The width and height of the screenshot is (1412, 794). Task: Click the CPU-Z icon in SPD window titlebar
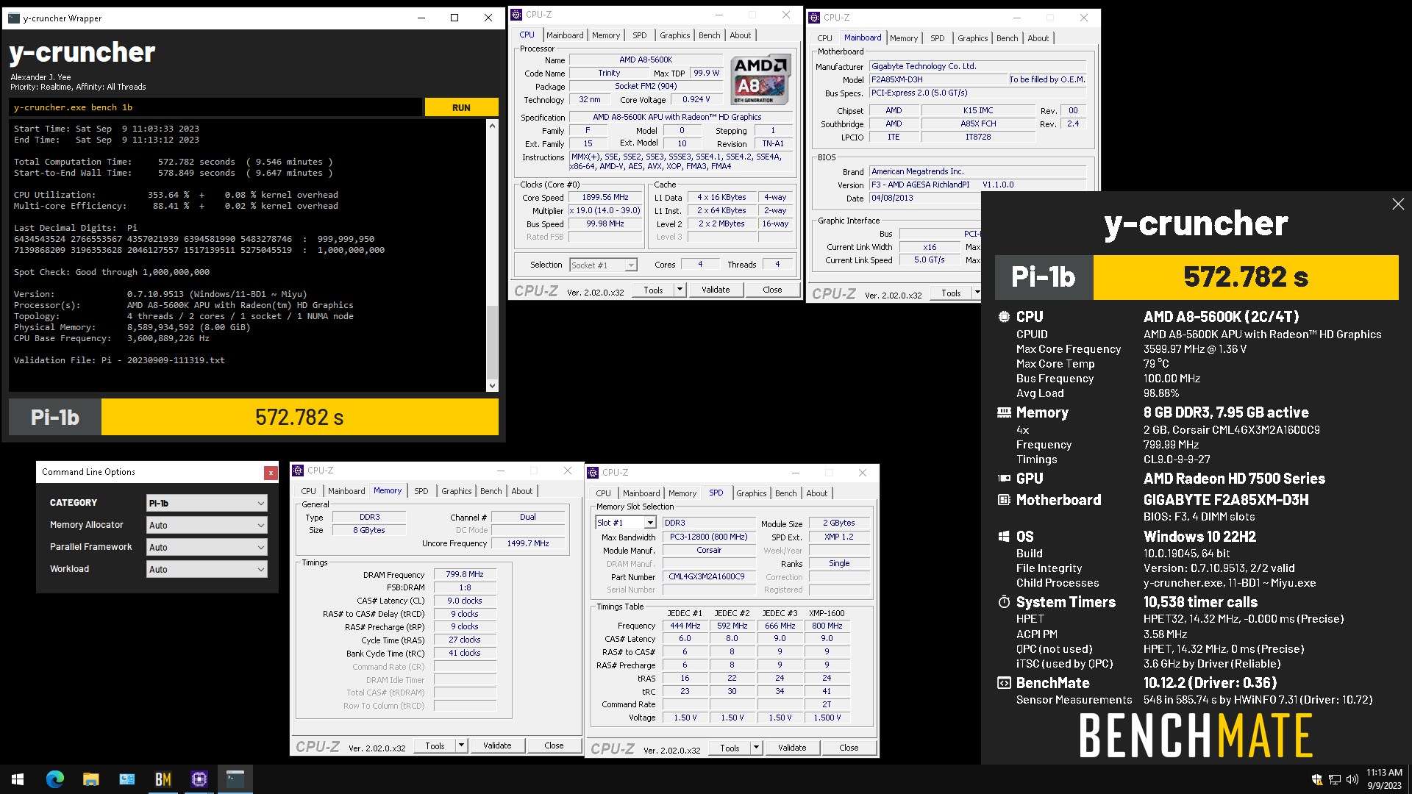(x=593, y=473)
